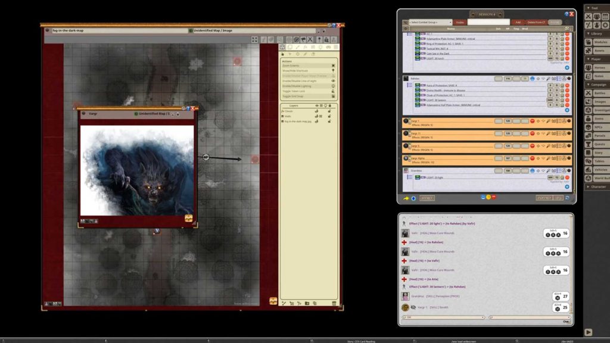Select the hand pointer tool in map panel
610x343 pixels.
283,54
